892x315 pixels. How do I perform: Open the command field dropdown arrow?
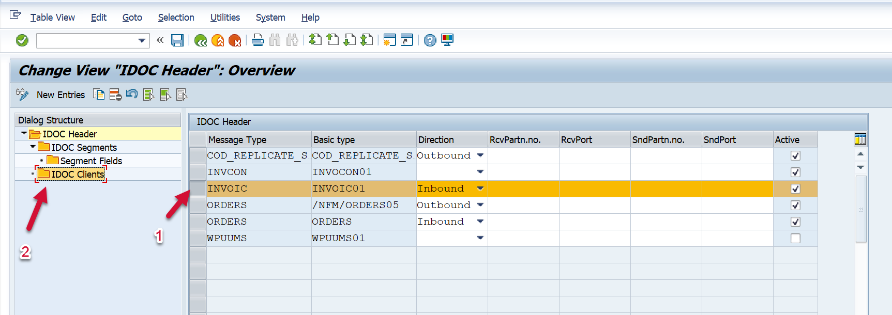[142, 40]
